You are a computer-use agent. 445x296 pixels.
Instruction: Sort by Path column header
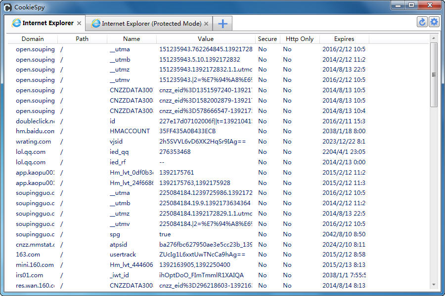pyautogui.click(x=82, y=39)
